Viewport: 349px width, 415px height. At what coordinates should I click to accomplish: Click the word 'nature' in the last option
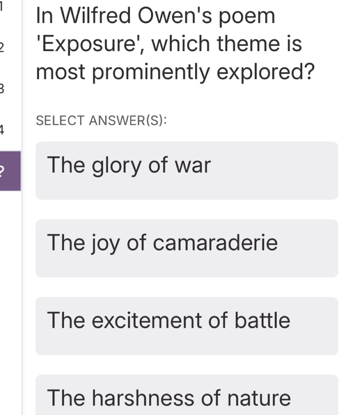259,397
